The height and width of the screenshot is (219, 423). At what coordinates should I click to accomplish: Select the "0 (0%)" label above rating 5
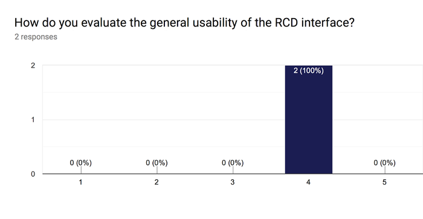(385, 163)
